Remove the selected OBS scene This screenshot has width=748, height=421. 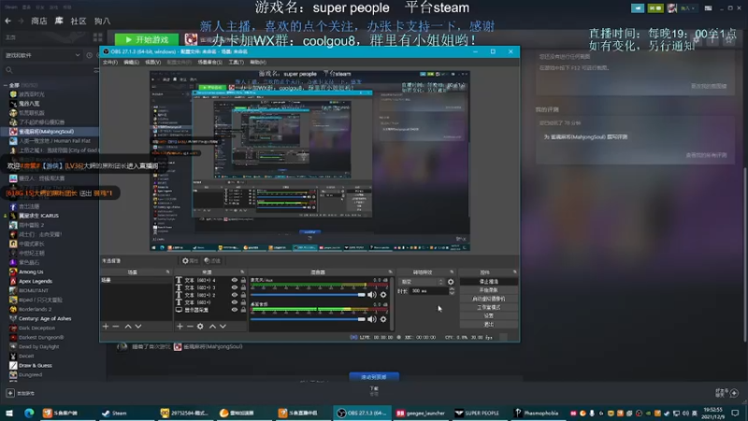coord(115,327)
